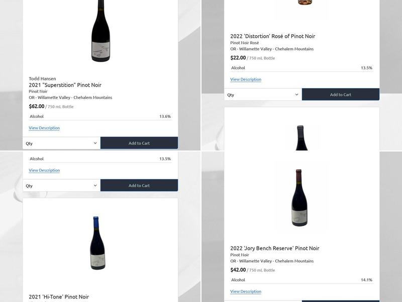This screenshot has width=402, height=302.
Task: View description of Jory Bench Reserve
Action: 245,291
